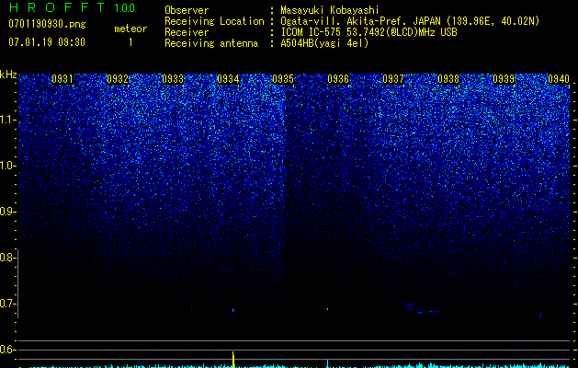
Task: Click the tall yellow spike in the power graph
Action: pyautogui.click(x=233, y=360)
